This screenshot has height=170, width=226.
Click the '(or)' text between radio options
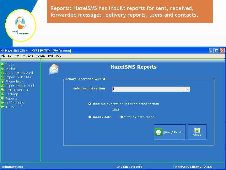(116, 109)
